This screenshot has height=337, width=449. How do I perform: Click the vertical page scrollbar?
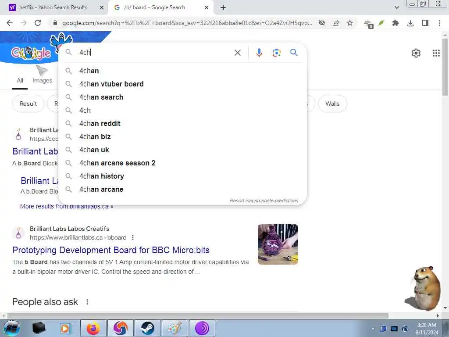445,67
